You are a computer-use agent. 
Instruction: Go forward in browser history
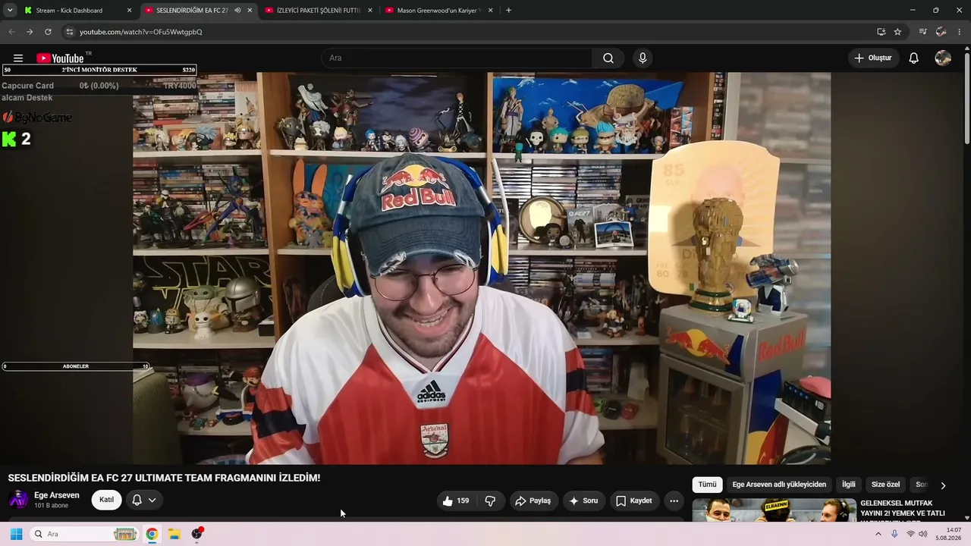tap(30, 32)
